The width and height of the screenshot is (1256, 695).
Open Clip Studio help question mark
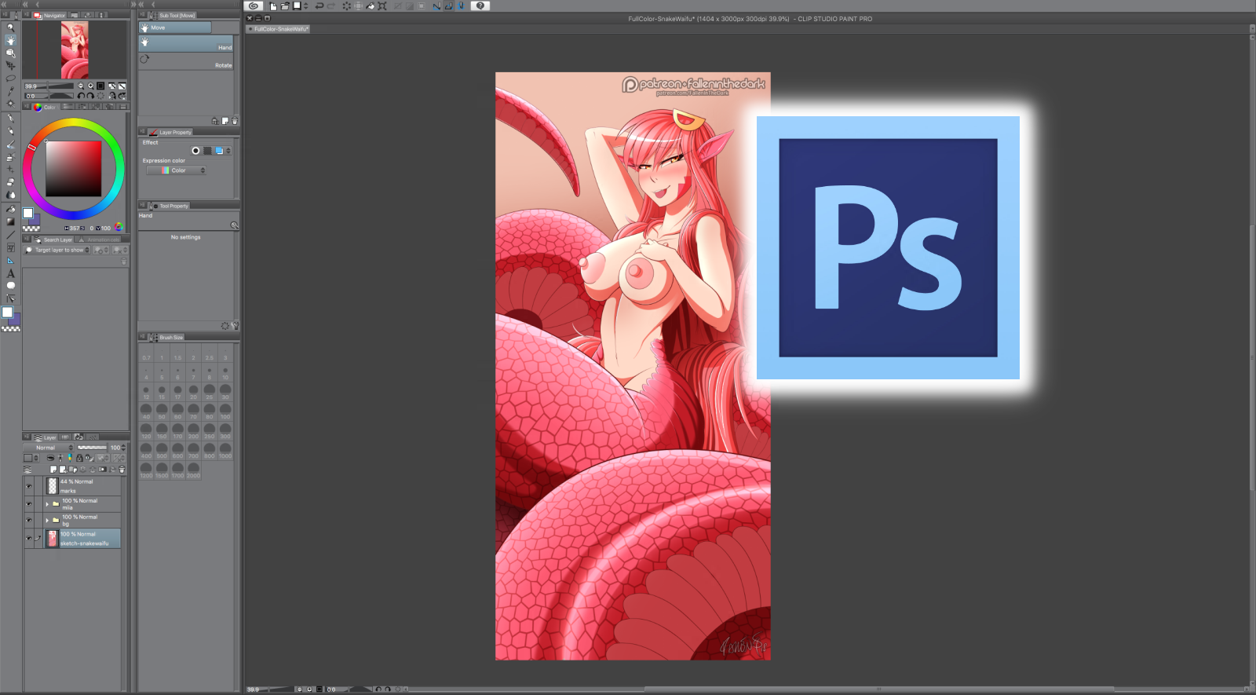(x=480, y=5)
